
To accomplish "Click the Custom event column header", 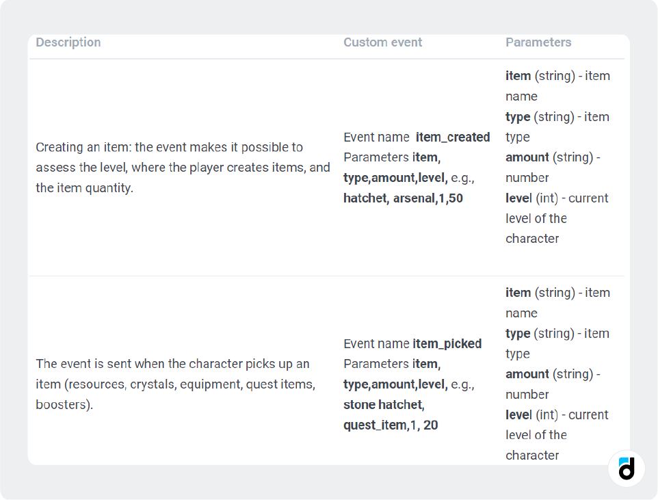I will click(x=382, y=42).
